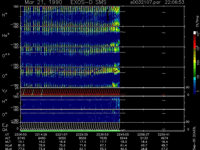Click the ALT value '9745'
The width and height of the screenshot is (200, 150).
click(x=21, y=138)
